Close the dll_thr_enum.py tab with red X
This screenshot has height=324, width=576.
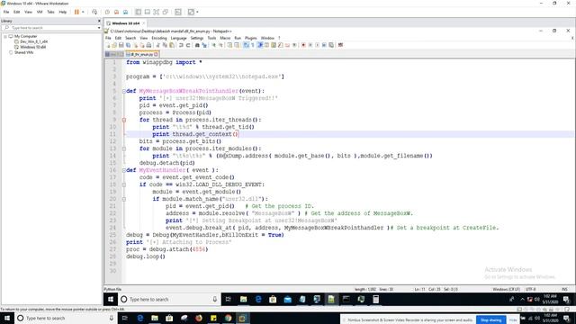(x=156, y=54)
